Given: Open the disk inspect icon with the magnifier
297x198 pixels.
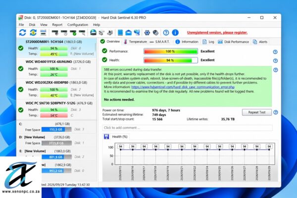Looking at the screenshot, I should 82,33.
